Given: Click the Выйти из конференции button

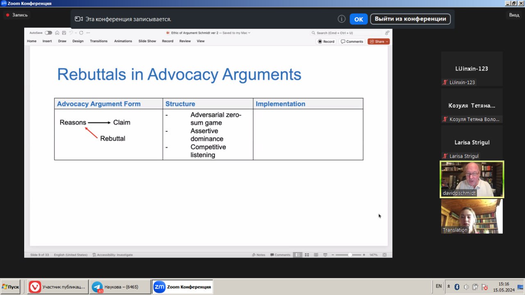Looking at the screenshot, I should (x=410, y=19).
